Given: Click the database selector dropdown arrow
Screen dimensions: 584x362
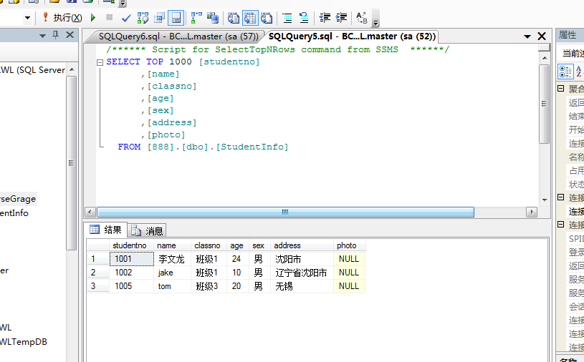Looking at the screenshot, I should pos(28,17).
